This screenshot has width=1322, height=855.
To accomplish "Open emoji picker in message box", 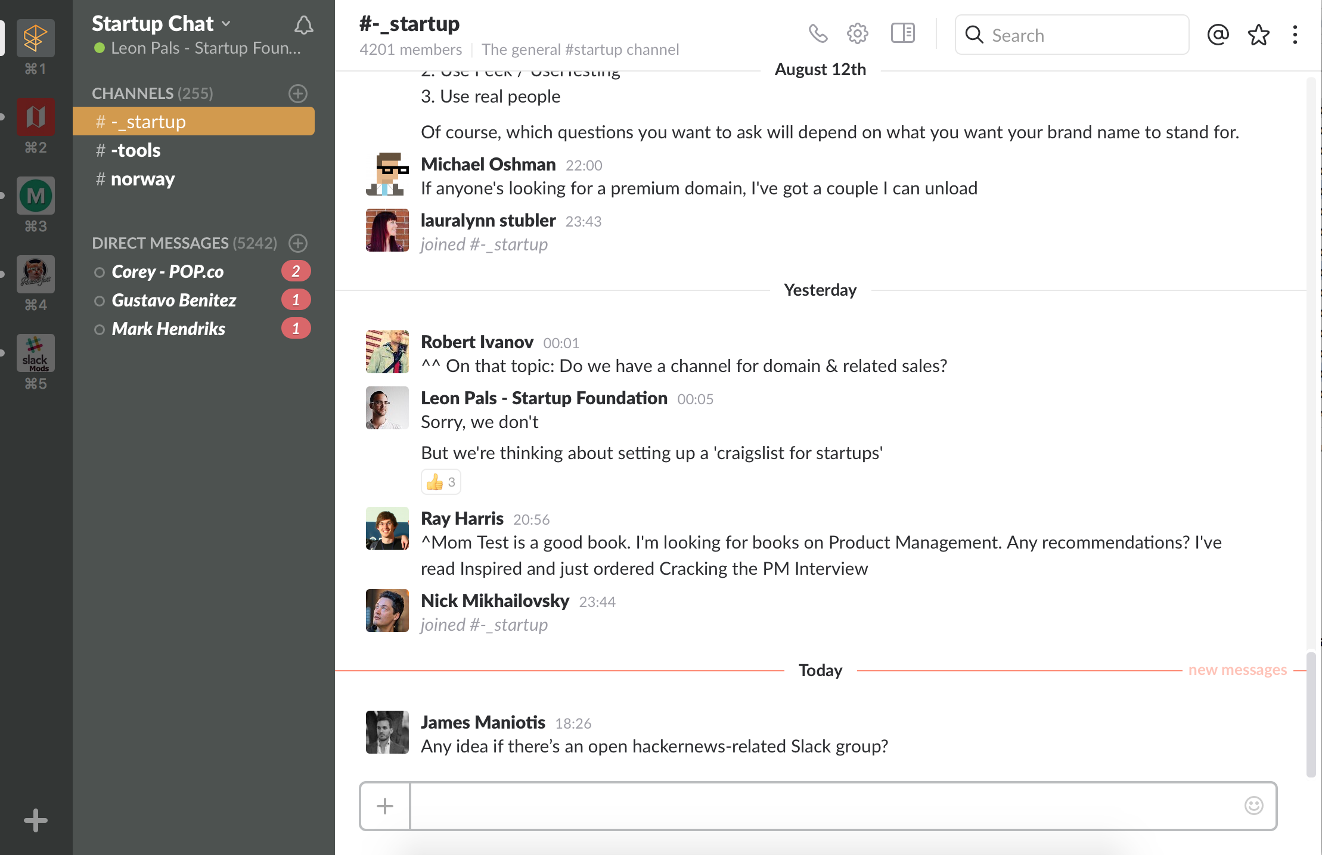I will (x=1253, y=806).
